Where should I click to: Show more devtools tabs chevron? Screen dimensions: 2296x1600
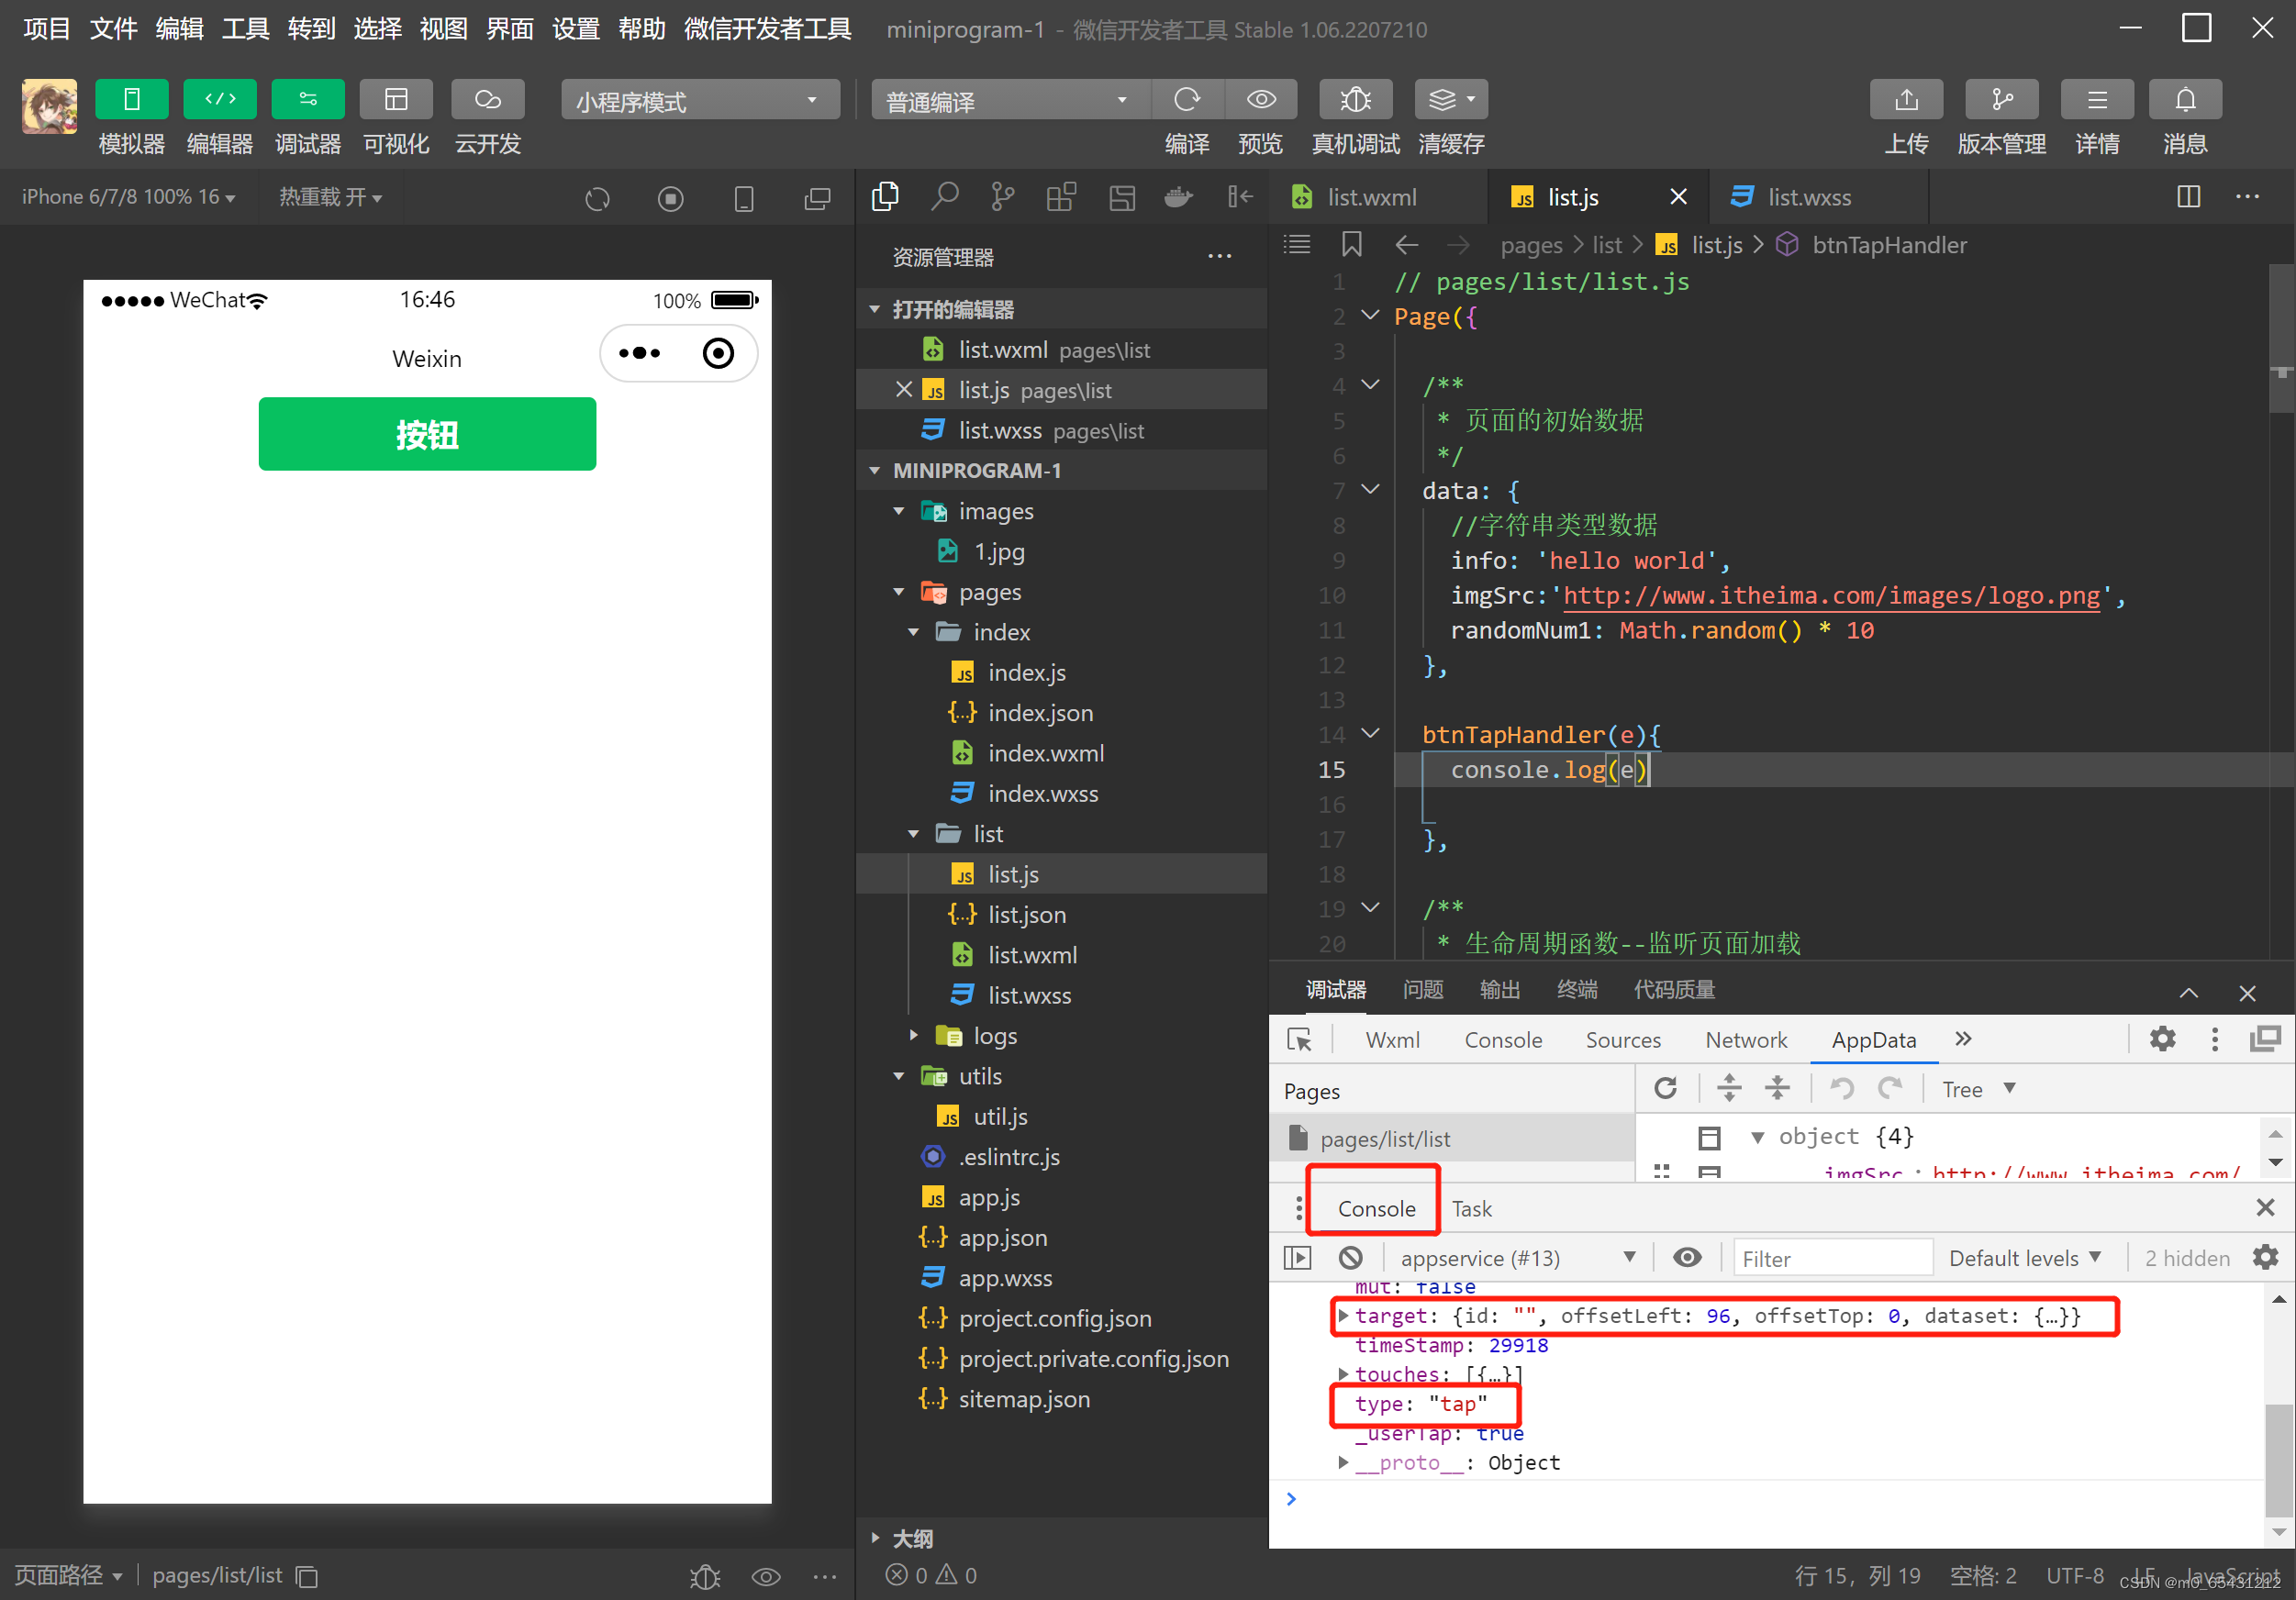(1963, 1038)
